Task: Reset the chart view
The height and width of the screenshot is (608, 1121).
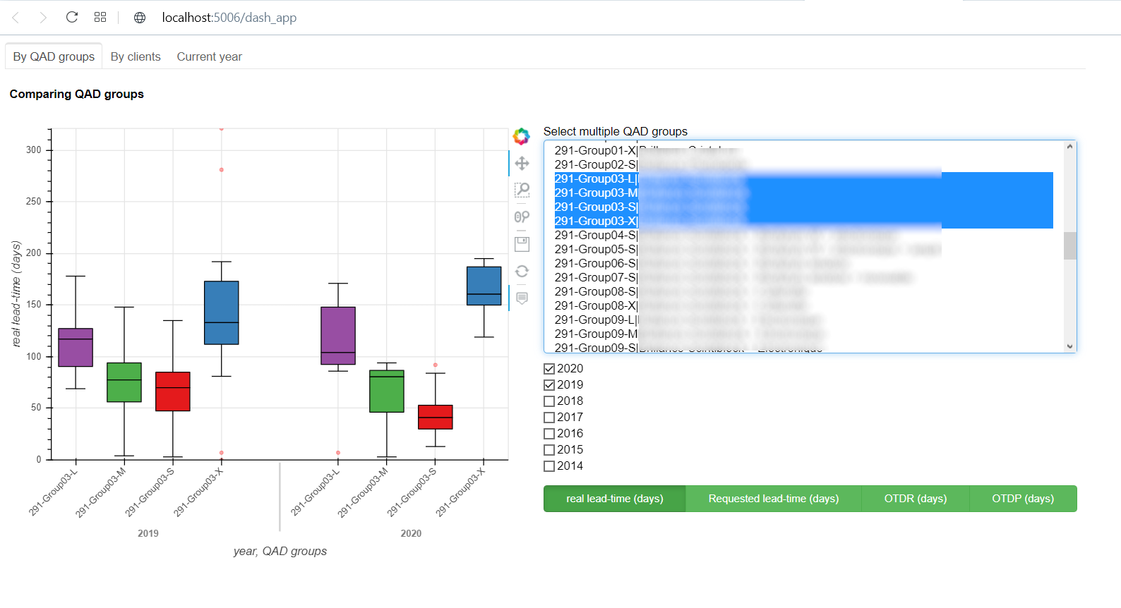Action: coord(522,271)
